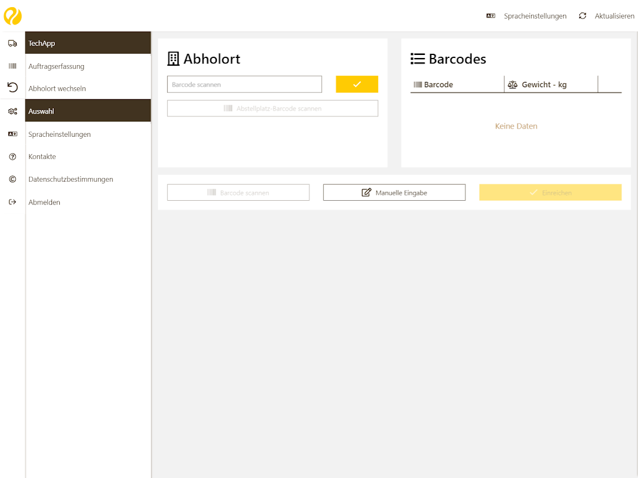Viewport: 638px width, 478px height.
Task: Click the scales icon in Gewicht column
Action: click(513, 85)
